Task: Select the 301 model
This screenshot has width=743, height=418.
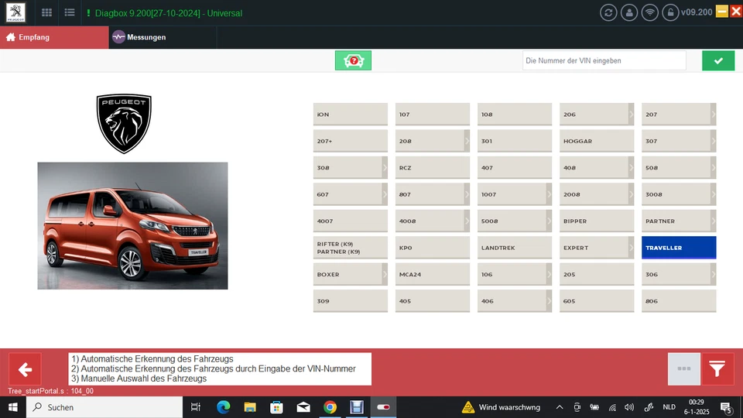Action: click(515, 141)
